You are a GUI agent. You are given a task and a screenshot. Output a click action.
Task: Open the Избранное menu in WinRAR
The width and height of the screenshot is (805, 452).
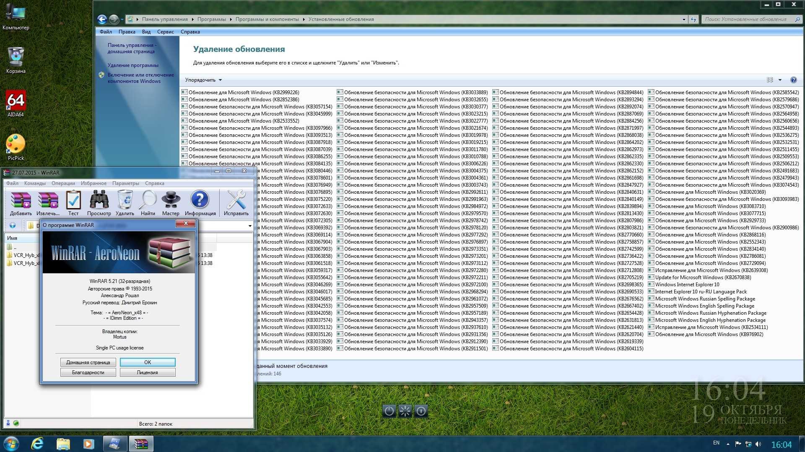(x=93, y=183)
